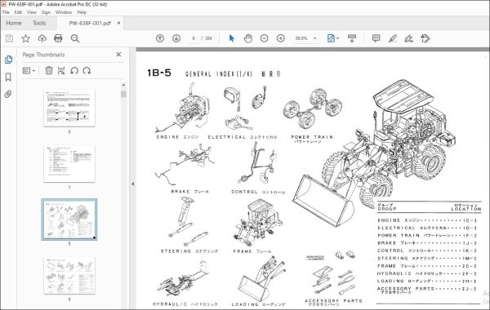
Task: Rotate page counterclockwise
Action: click(x=74, y=70)
